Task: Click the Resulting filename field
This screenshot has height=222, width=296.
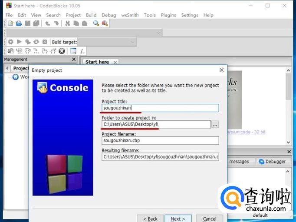Action: pos(160,157)
